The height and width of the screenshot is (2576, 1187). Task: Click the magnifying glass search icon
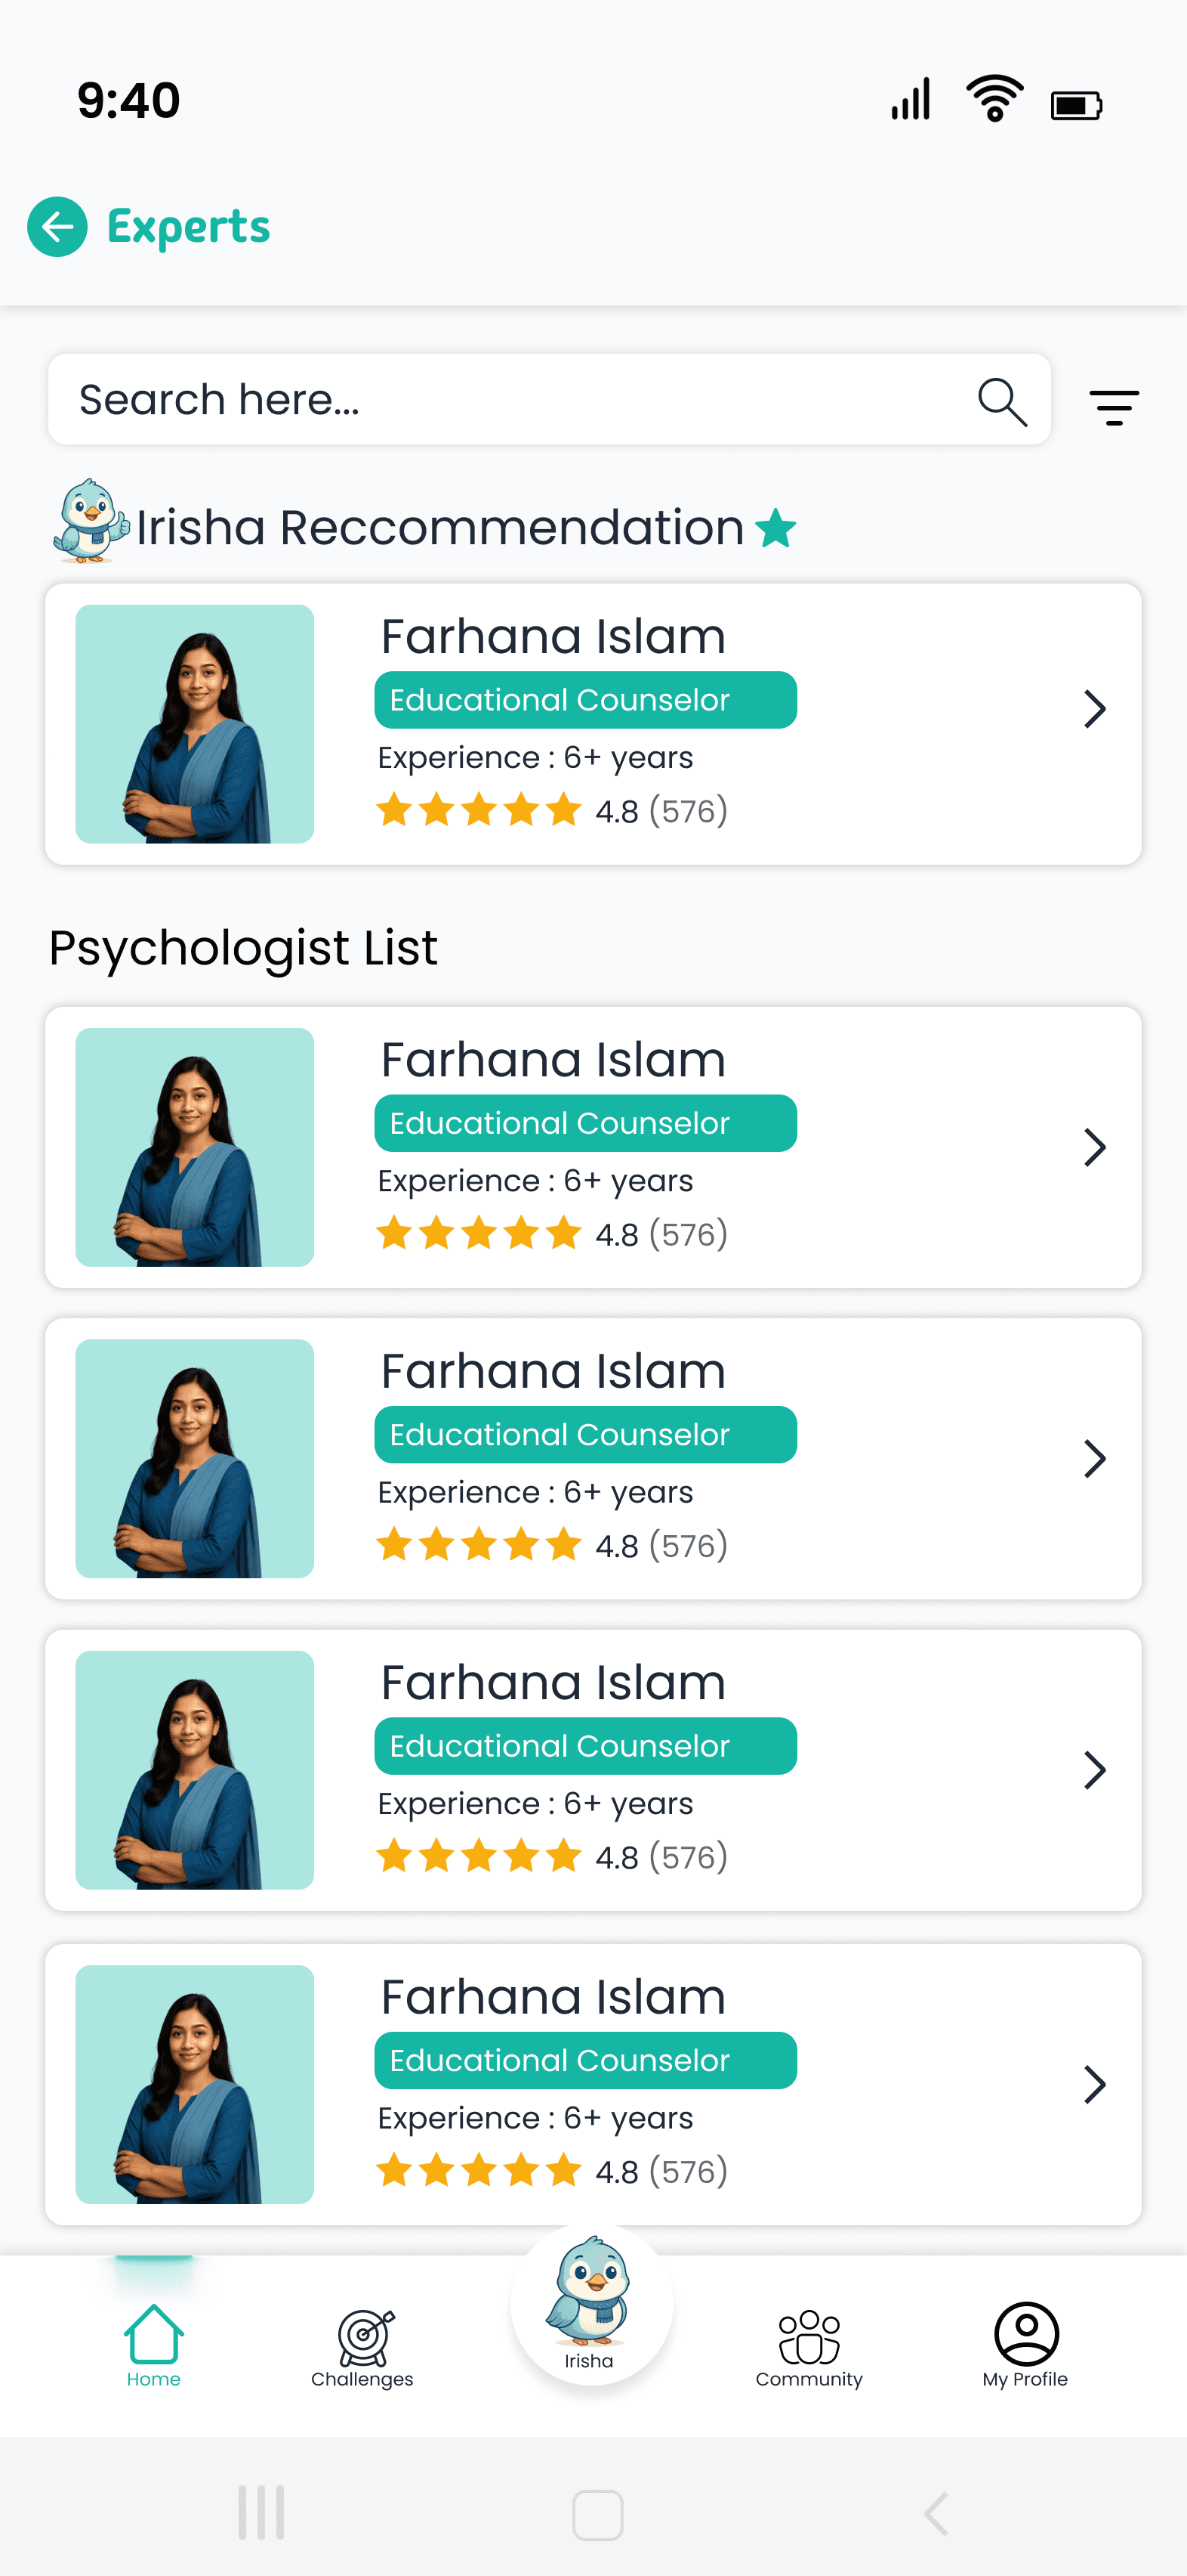click(x=1002, y=402)
